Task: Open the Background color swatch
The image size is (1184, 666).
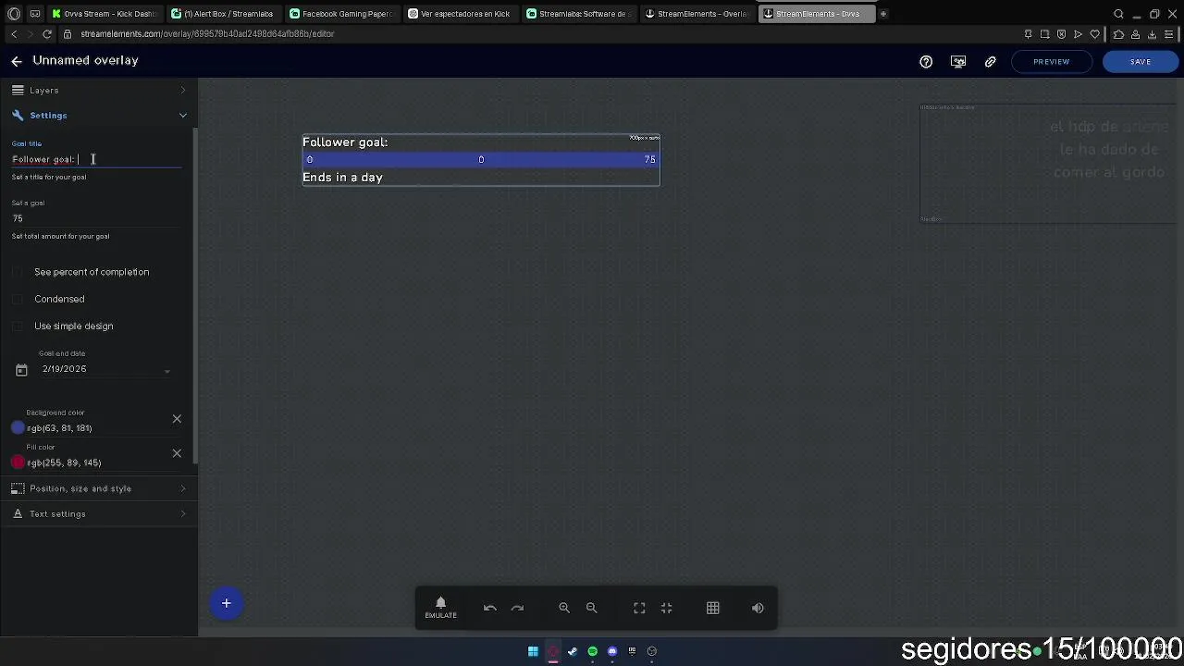Action: coord(18,428)
